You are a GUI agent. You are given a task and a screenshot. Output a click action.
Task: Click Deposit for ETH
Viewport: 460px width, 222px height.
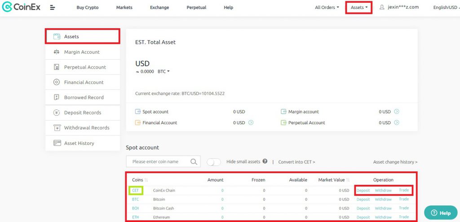(x=363, y=217)
